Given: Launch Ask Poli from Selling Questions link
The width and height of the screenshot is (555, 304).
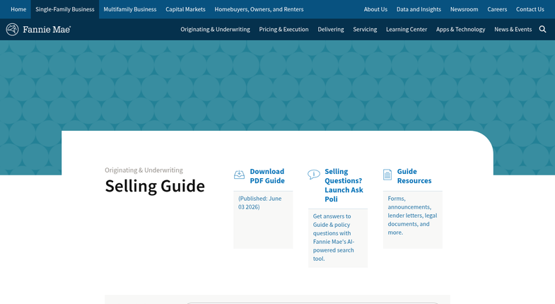Looking at the screenshot, I should pyautogui.click(x=344, y=185).
